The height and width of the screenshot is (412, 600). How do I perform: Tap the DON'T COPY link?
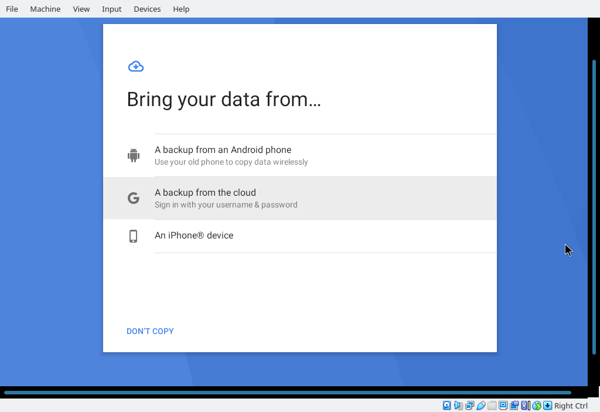point(150,331)
